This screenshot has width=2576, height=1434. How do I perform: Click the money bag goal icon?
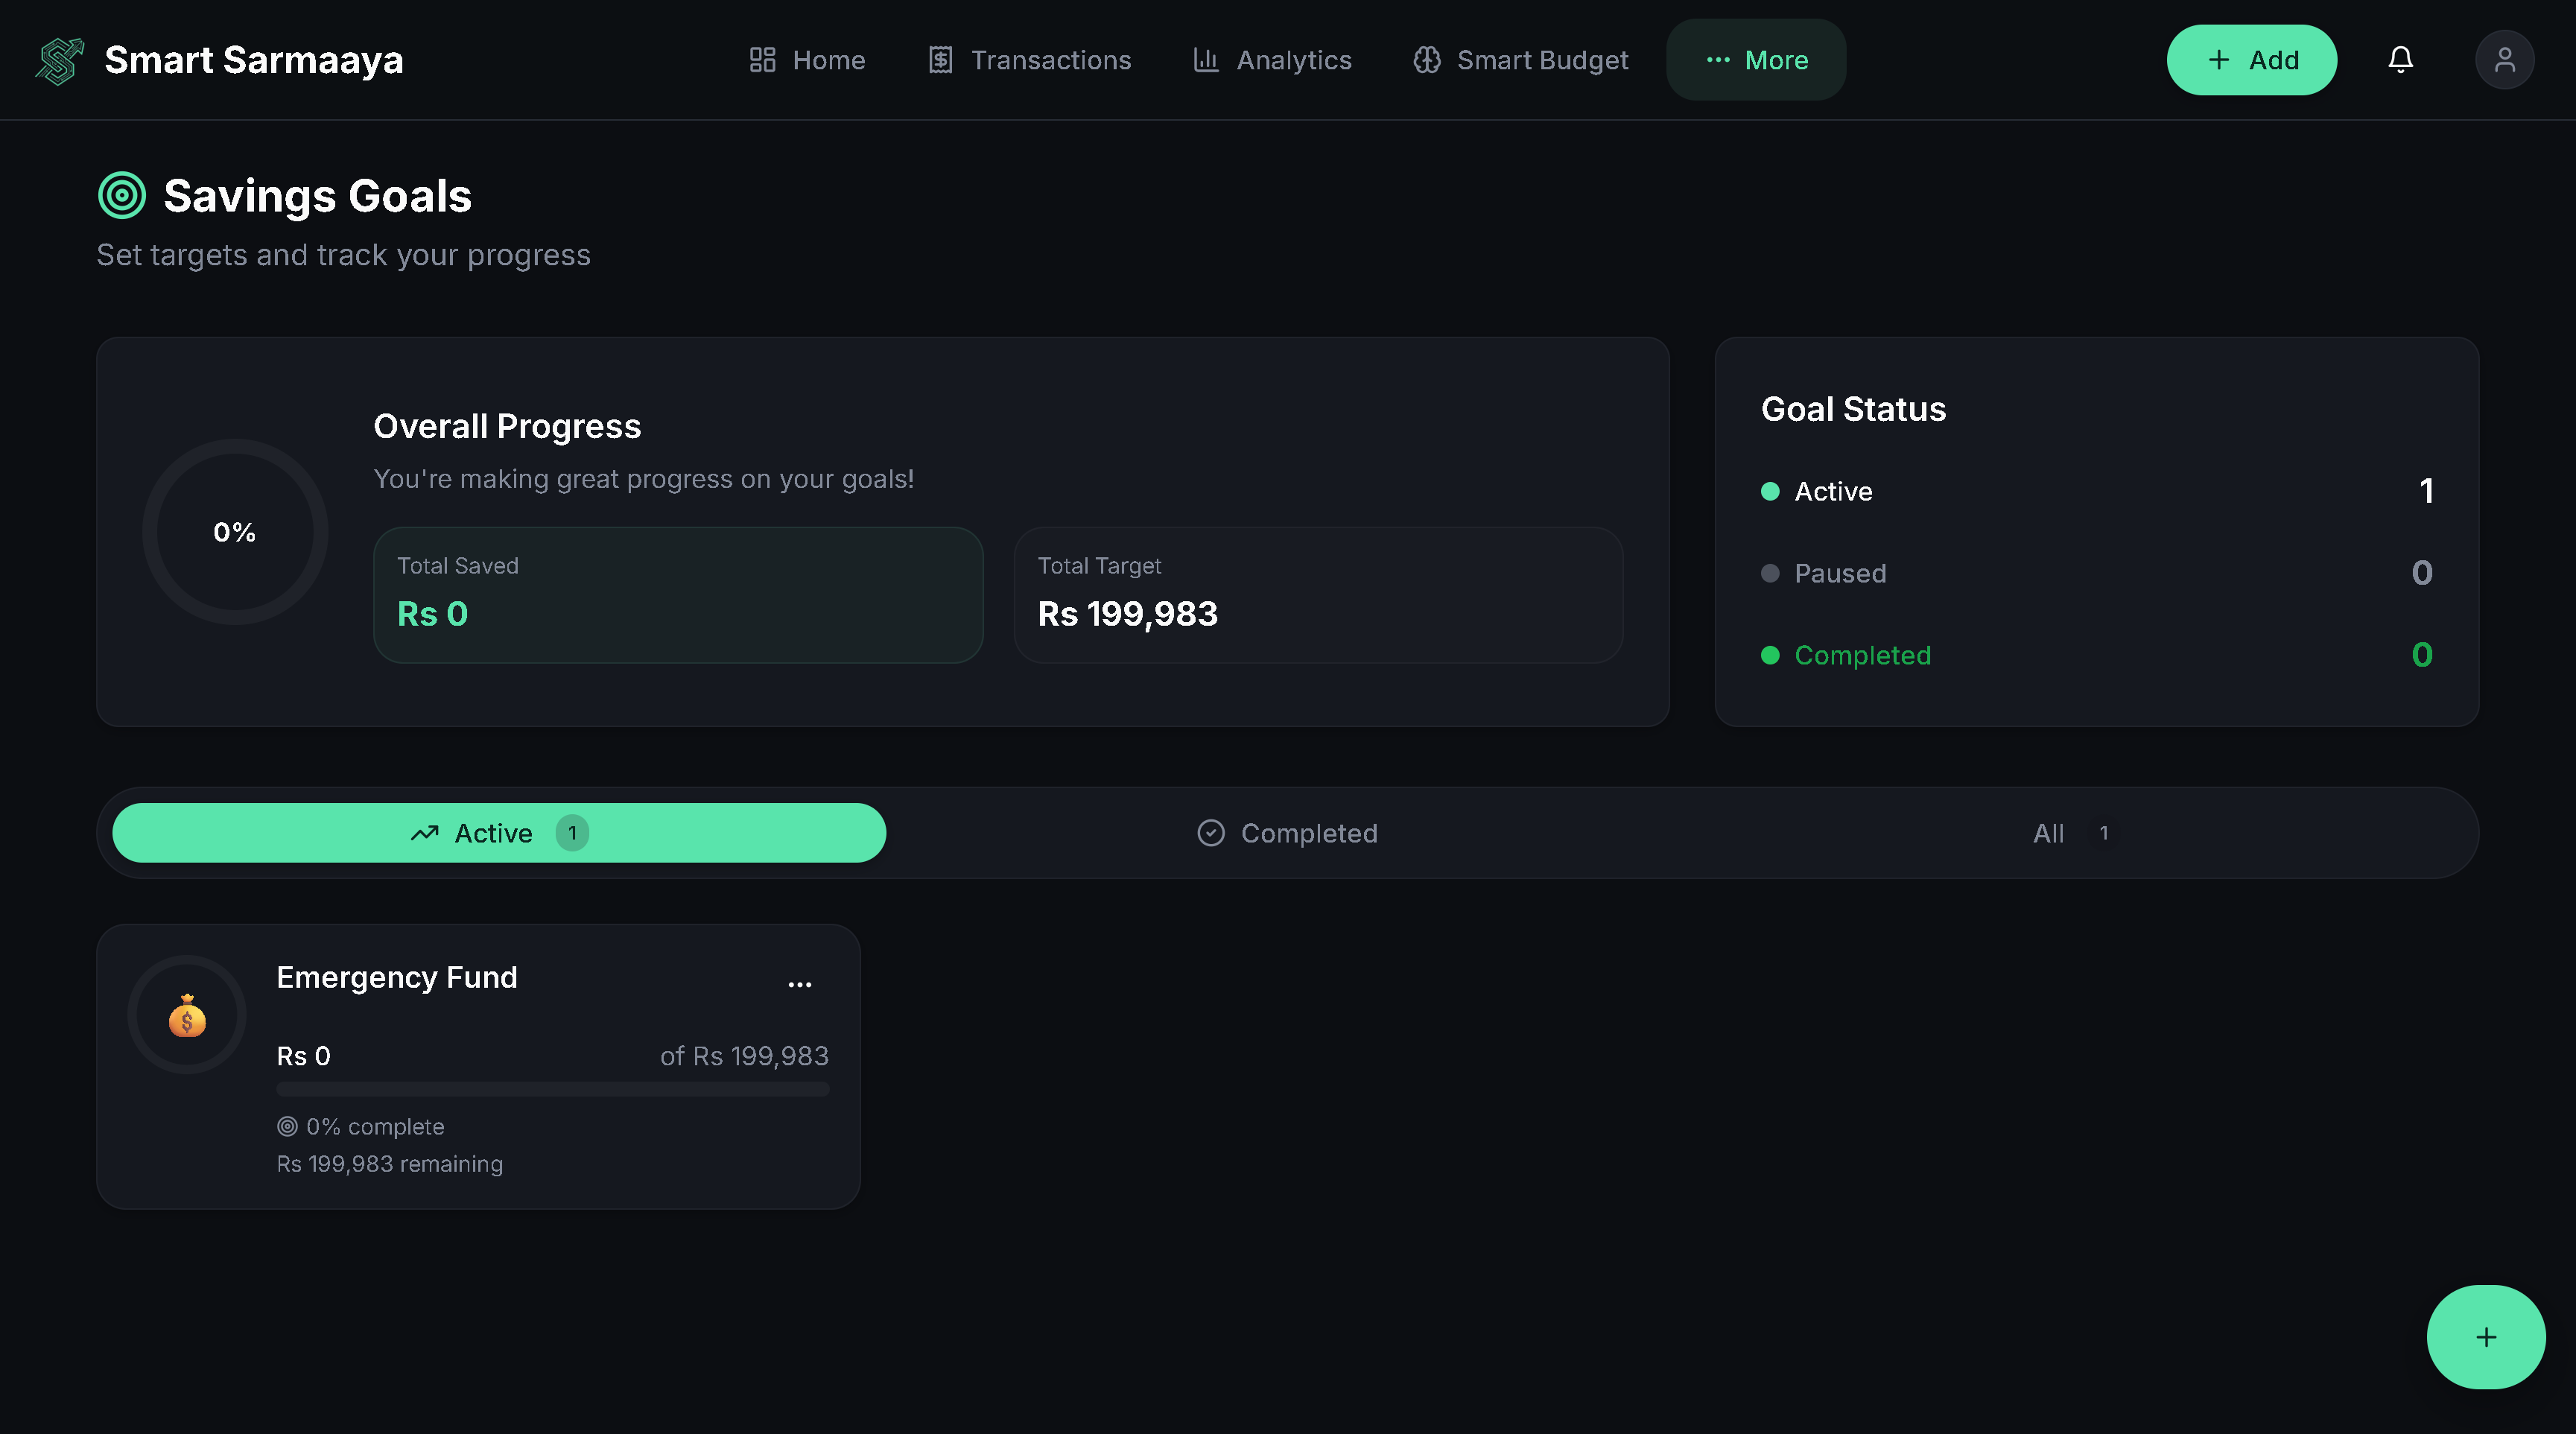[187, 1016]
